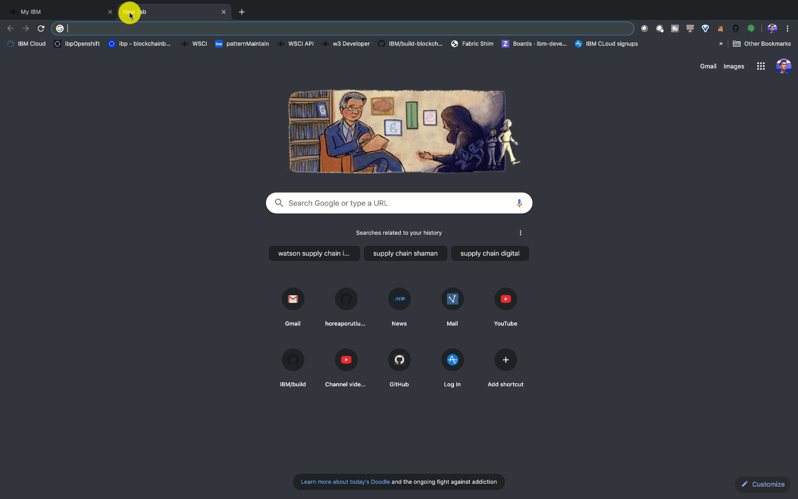The width and height of the screenshot is (798, 499).
Task: Click the blue shield extension icon
Action: [705, 29]
